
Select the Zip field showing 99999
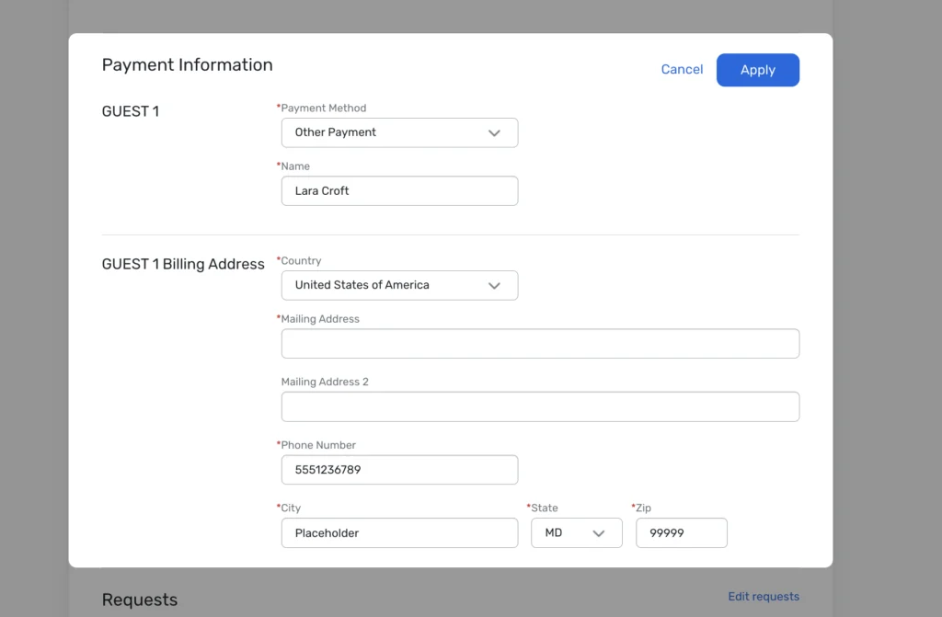click(x=681, y=532)
